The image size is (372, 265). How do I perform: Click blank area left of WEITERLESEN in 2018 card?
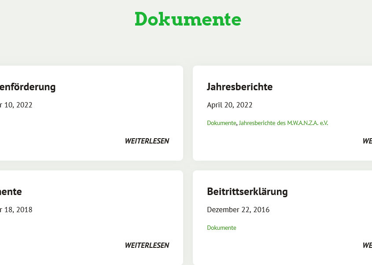66,245
